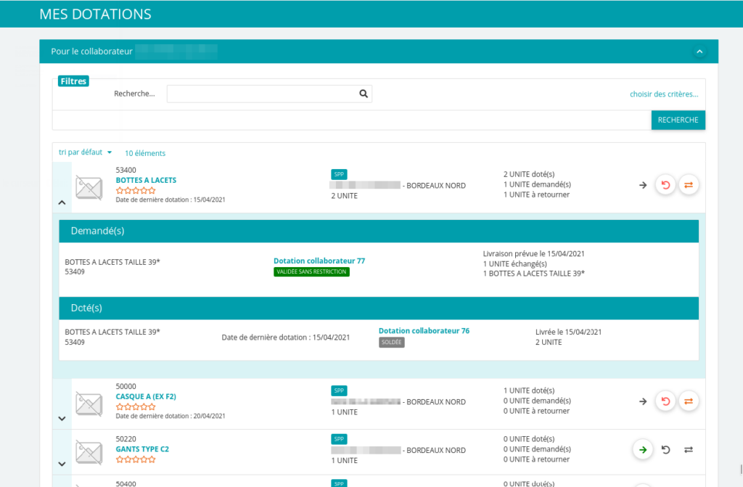Click the red undo icon for BOTTES A LACETS

665,184
